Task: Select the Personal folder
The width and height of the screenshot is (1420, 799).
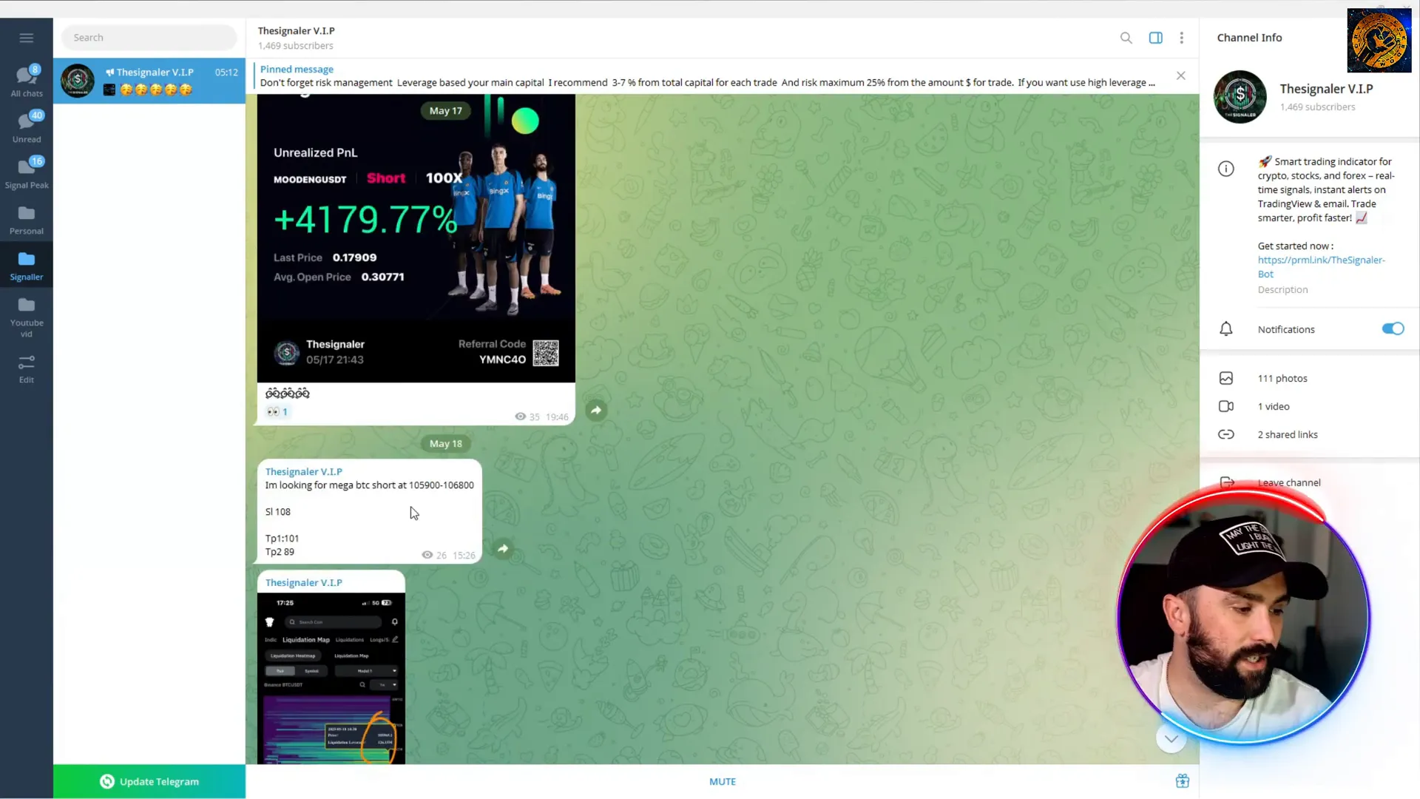Action: (27, 220)
